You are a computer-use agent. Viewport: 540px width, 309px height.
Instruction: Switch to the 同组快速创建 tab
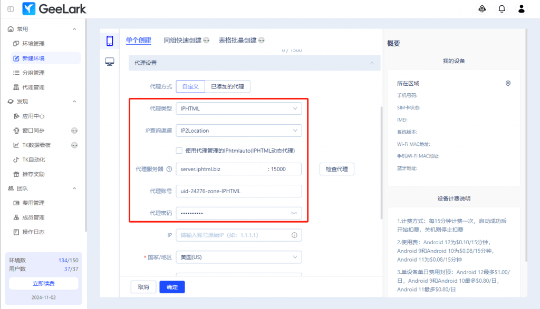click(x=183, y=41)
